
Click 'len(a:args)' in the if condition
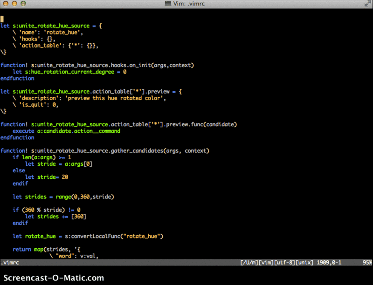click(x=39, y=157)
